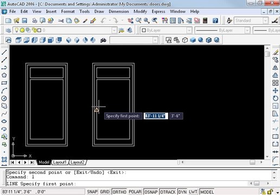Click the Open file icon
This screenshot has height=195, width=280.
[16, 21]
